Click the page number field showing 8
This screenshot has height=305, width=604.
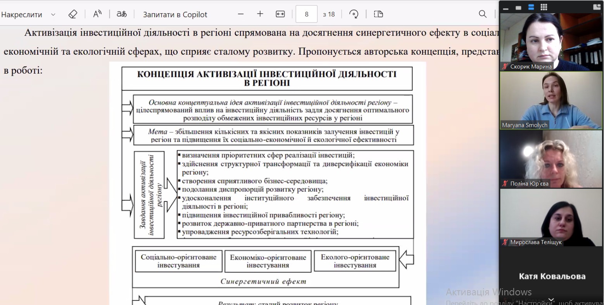coord(307,14)
